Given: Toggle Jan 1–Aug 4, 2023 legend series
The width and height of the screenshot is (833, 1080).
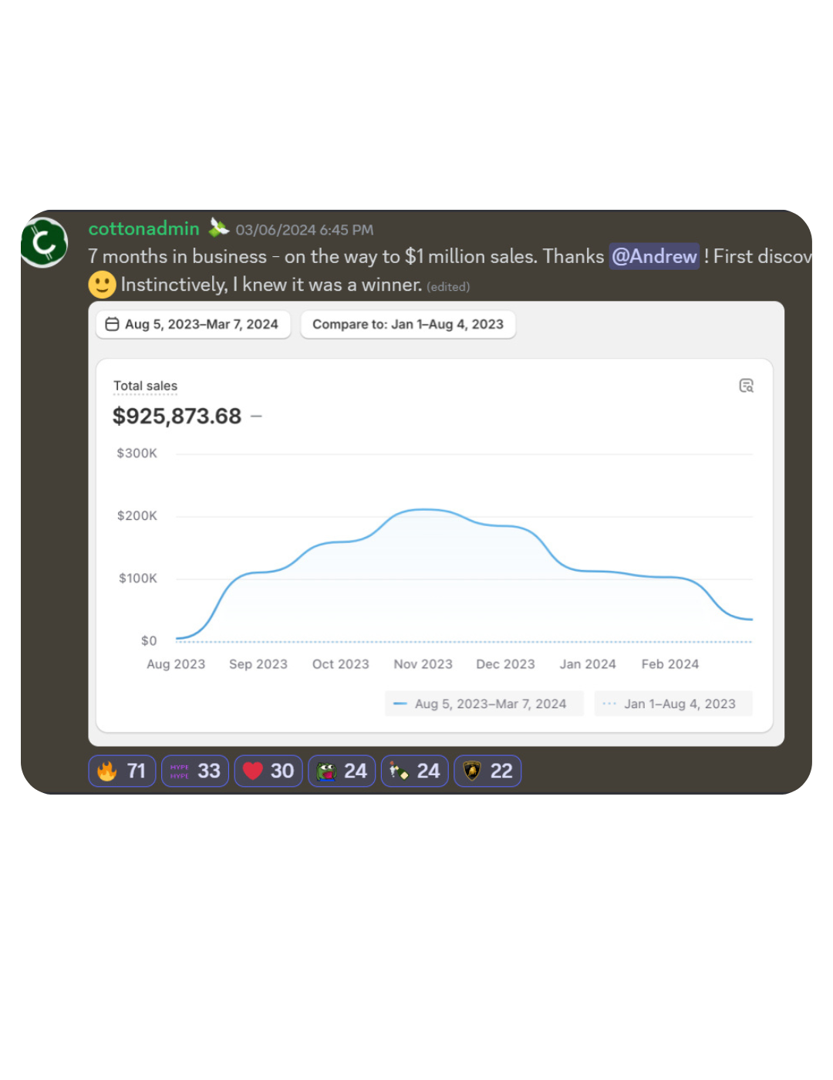Looking at the screenshot, I should click(x=673, y=704).
